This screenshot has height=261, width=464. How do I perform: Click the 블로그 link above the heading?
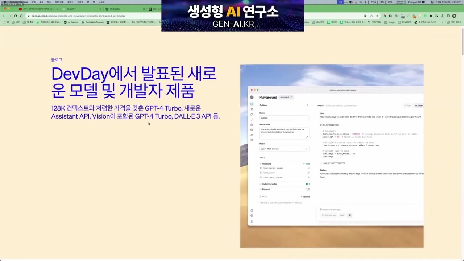tap(57, 60)
